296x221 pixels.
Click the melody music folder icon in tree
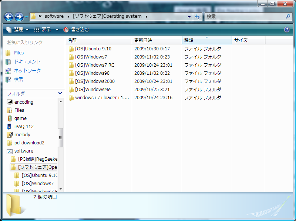tap(10, 135)
